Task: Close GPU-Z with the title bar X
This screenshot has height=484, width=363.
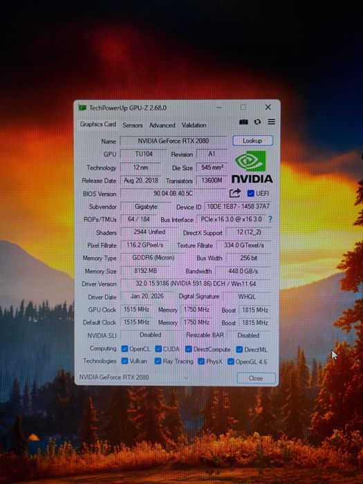Action: point(268,107)
